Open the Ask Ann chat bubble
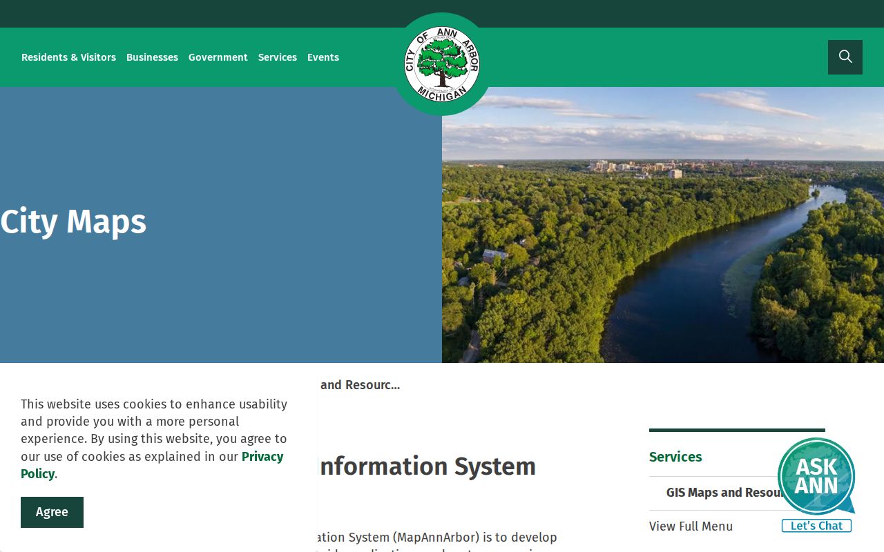Viewport: 884px width, 552px height. click(816, 476)
